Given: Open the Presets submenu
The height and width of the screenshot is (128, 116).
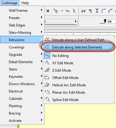Looking at the screenshot, I should point(22,18).
